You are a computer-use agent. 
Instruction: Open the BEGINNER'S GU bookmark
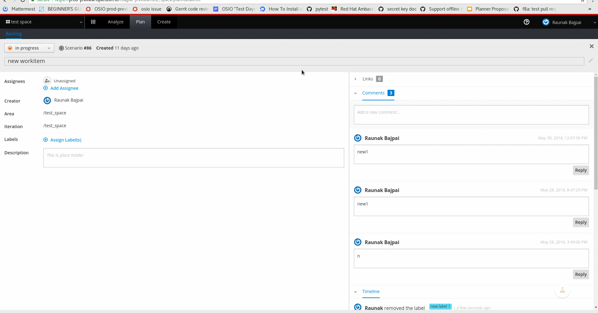[x=60, y=9]
